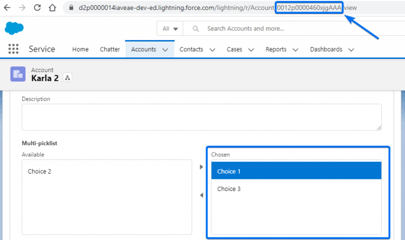Click the Service app name label
Image resolution: width=405 pixels, height=240 pixels.
(42, 49)
